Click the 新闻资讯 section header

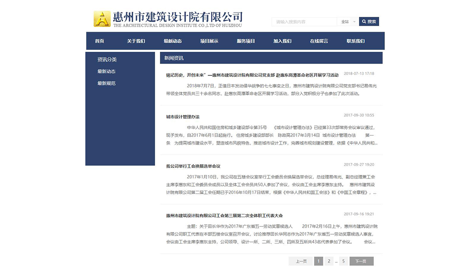(x=271, y=58)
